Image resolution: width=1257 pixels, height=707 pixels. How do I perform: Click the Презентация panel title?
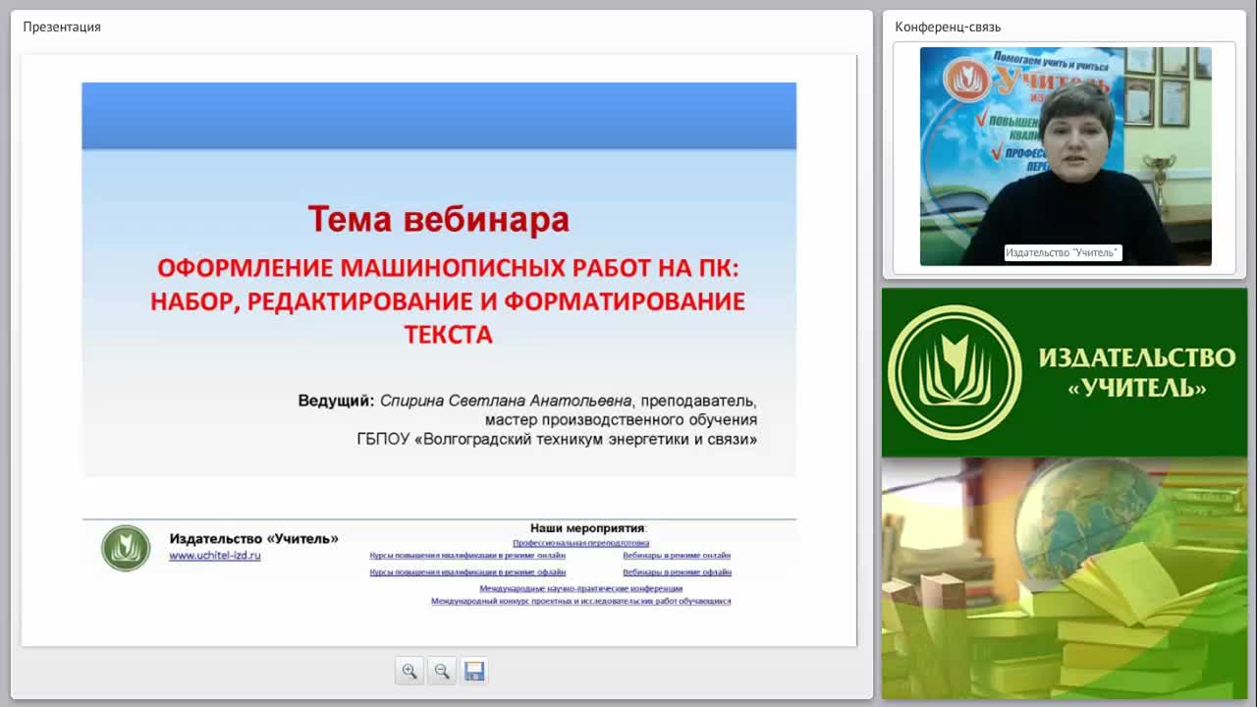(x=62, y=27)
